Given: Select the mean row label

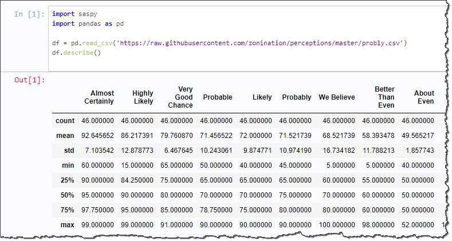Looking at the screenshot, I should coord(65,136).
